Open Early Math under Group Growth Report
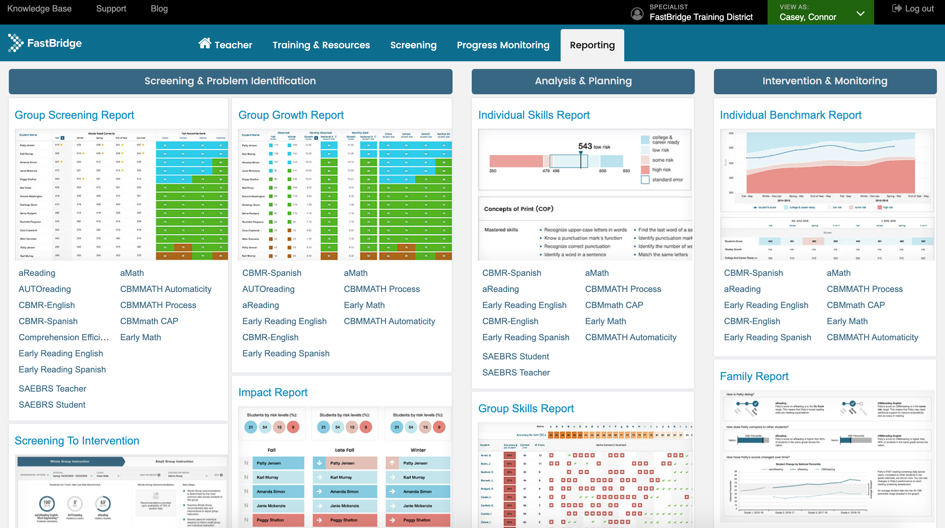The height and width of the screenshot is (528, 945). tap(364, 305)
